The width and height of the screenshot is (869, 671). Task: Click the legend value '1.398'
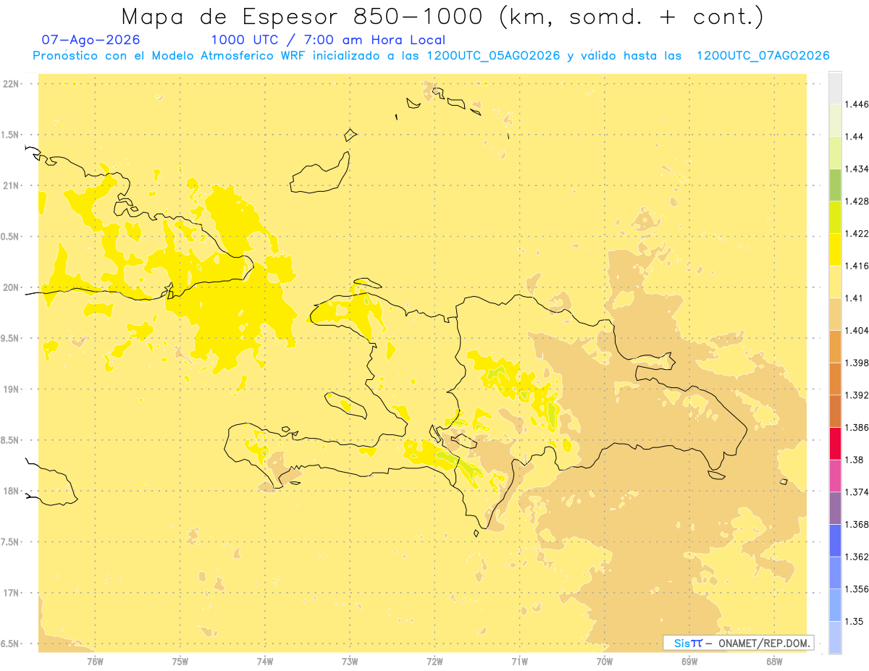point(857,363)
